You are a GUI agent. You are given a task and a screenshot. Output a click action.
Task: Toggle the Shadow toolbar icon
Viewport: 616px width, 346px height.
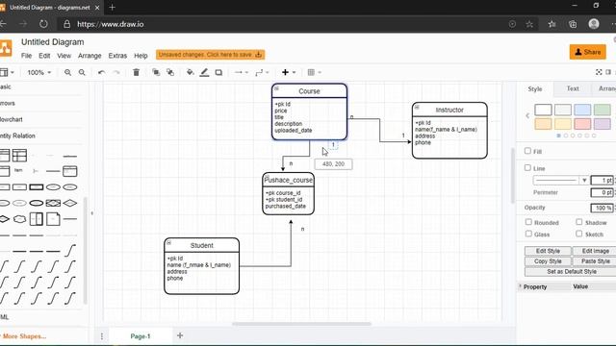click(x=218, y=72)
